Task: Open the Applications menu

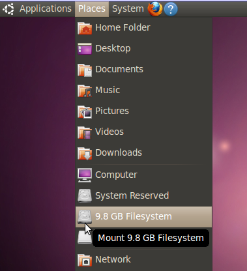Action: coord(46,9)
